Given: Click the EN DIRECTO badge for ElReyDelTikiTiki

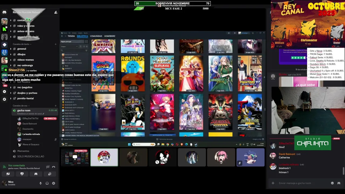Looking at the screenshot, I should click(x=50, y=119).
